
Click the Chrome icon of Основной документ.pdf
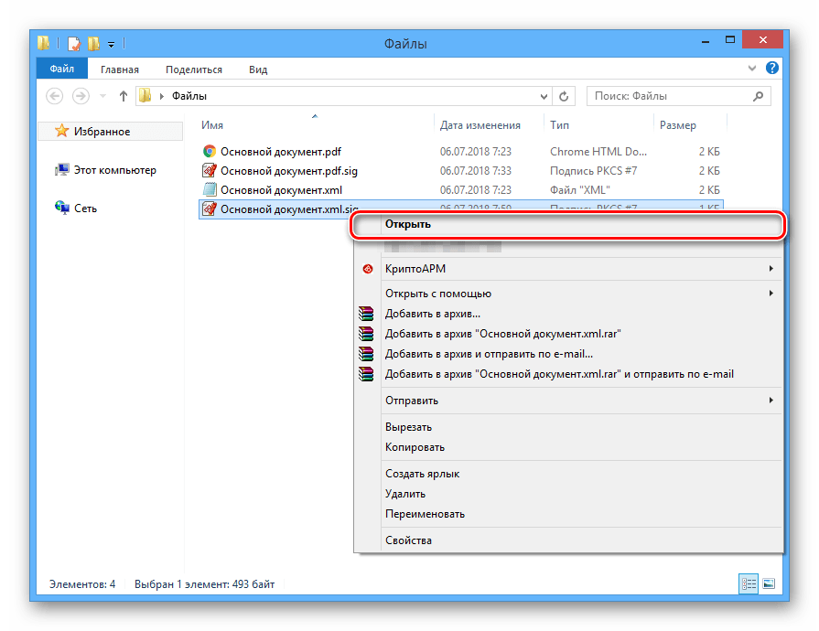210,152
